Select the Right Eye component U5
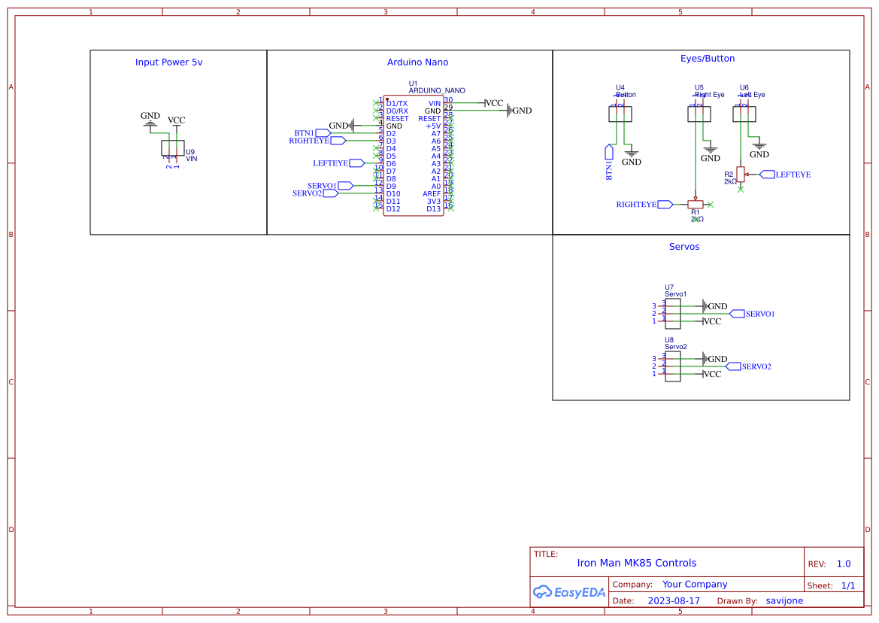 (x=698, y=113)
